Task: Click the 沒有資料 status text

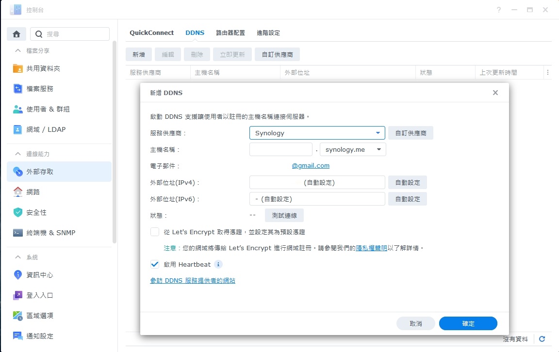Action: coord(515,339)
